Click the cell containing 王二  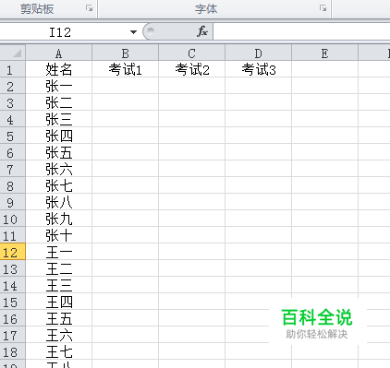pyautogui.click(x=58, y=268)
